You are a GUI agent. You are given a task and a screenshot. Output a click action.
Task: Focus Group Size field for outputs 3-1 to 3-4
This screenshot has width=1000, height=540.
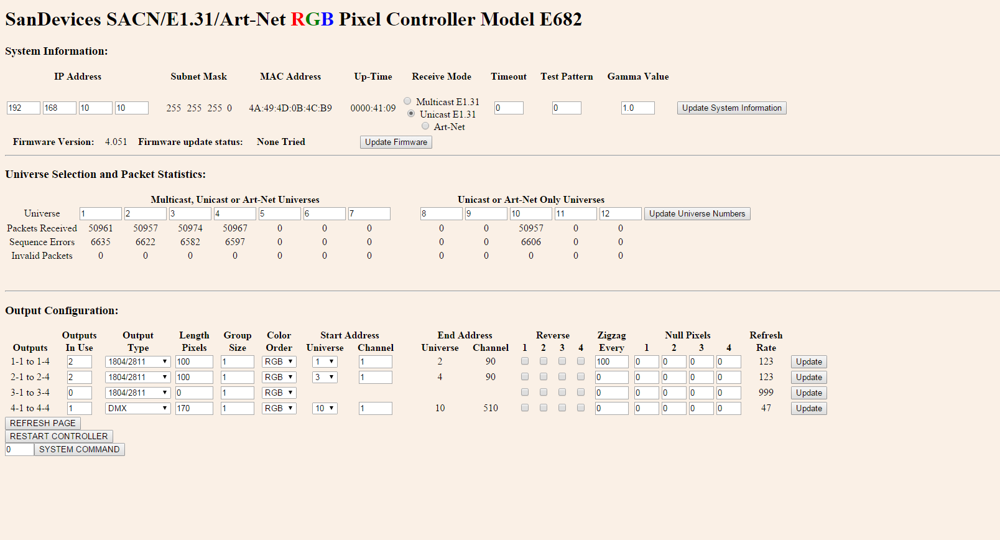(238, 393)
